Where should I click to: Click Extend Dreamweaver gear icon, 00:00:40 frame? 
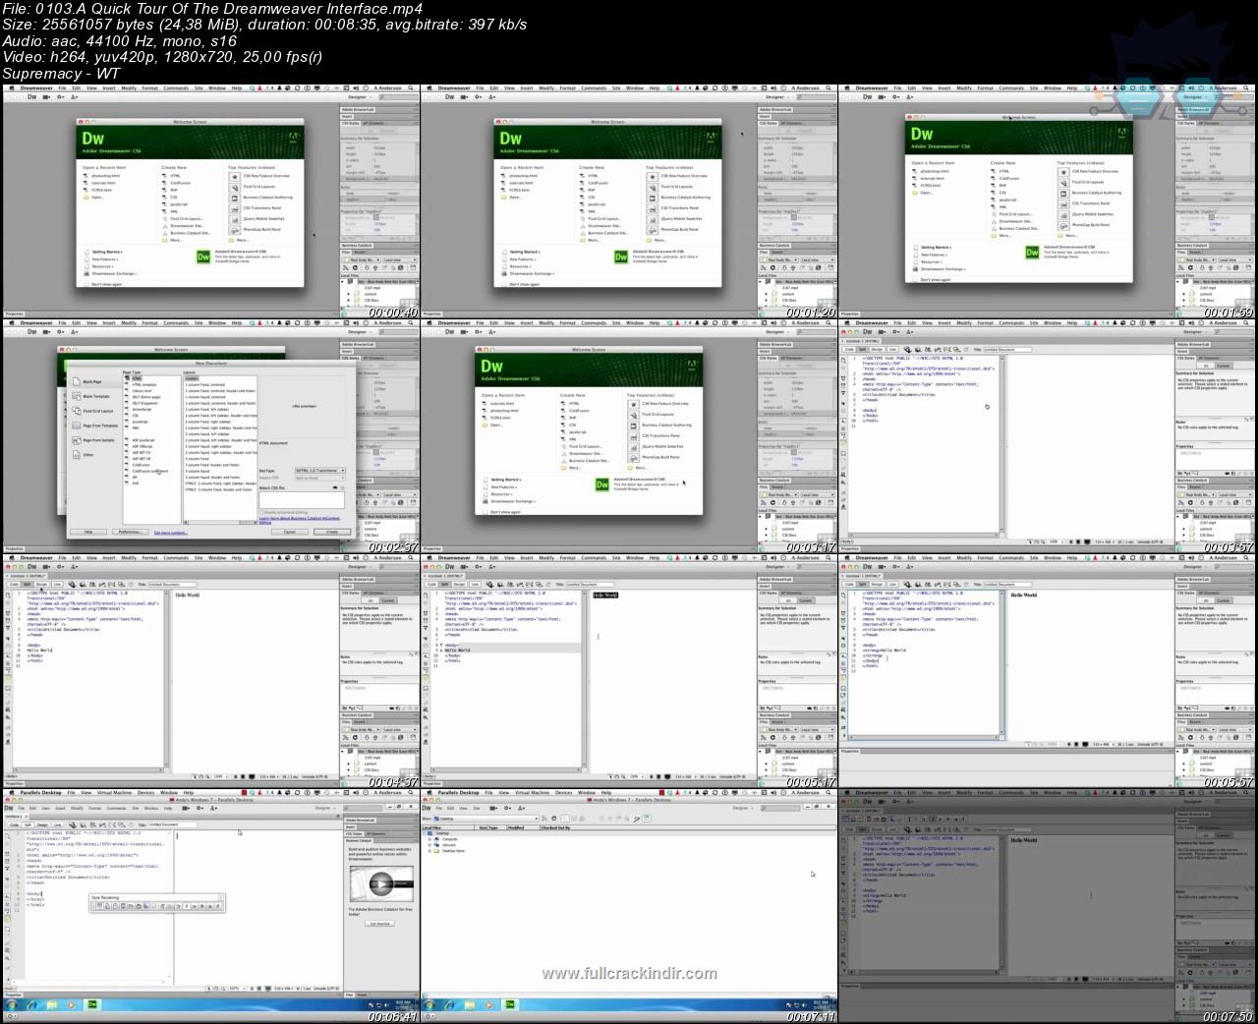point(60,97)
